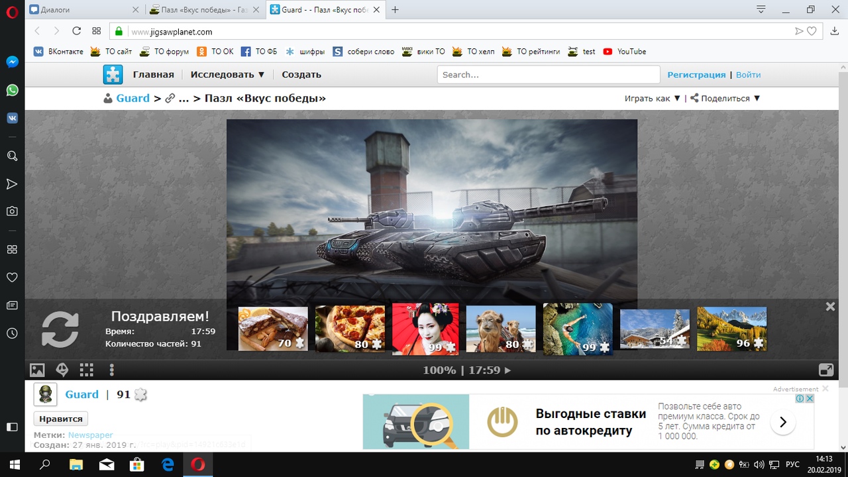Viewport: 848px width, 477px height.
Task: Click the arrange pieces grid icon
Action: pyautogui.click(x=86, y=370)
